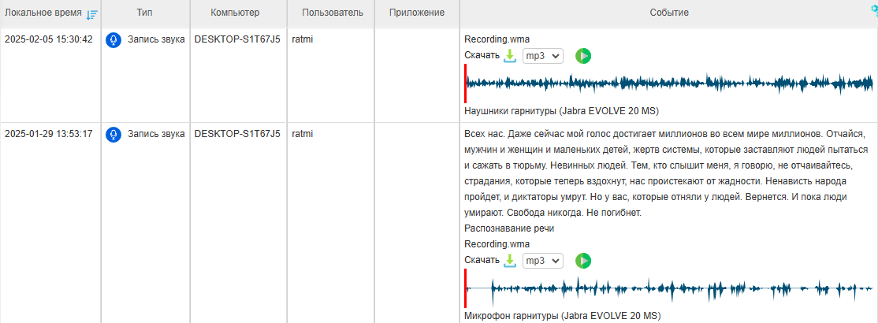Viewport: 878px width, 323px height.
Task: Click Recording.wma file name in the 2025-02-05 row
Action: point(497,39)
